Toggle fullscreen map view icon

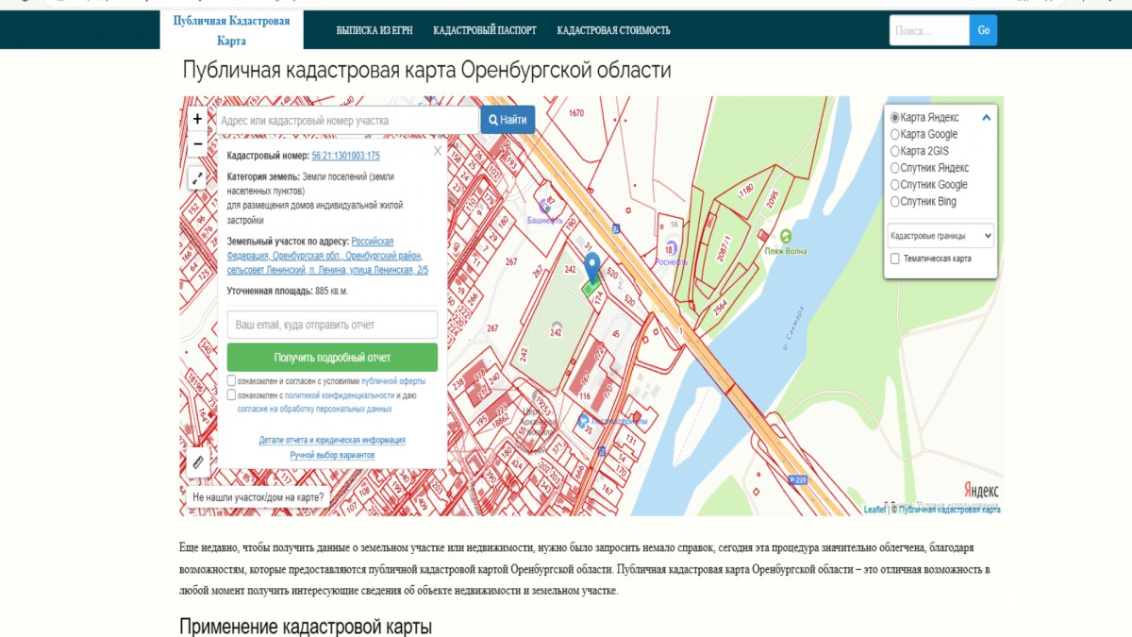tap(197, 177)
